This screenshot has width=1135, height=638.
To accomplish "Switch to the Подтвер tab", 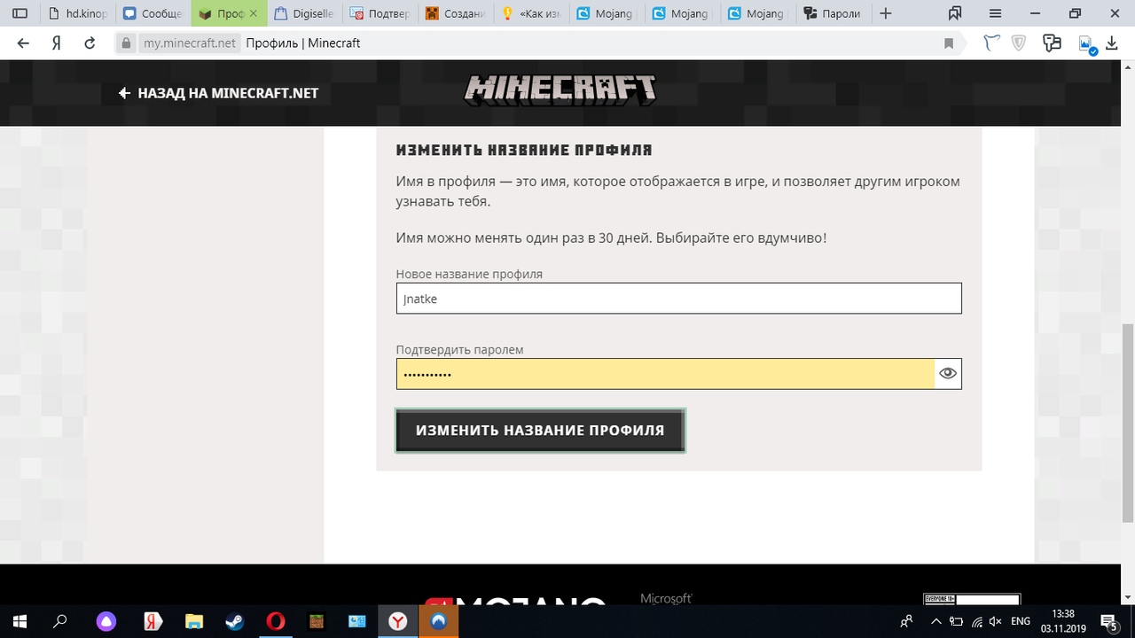I will 380,13.
